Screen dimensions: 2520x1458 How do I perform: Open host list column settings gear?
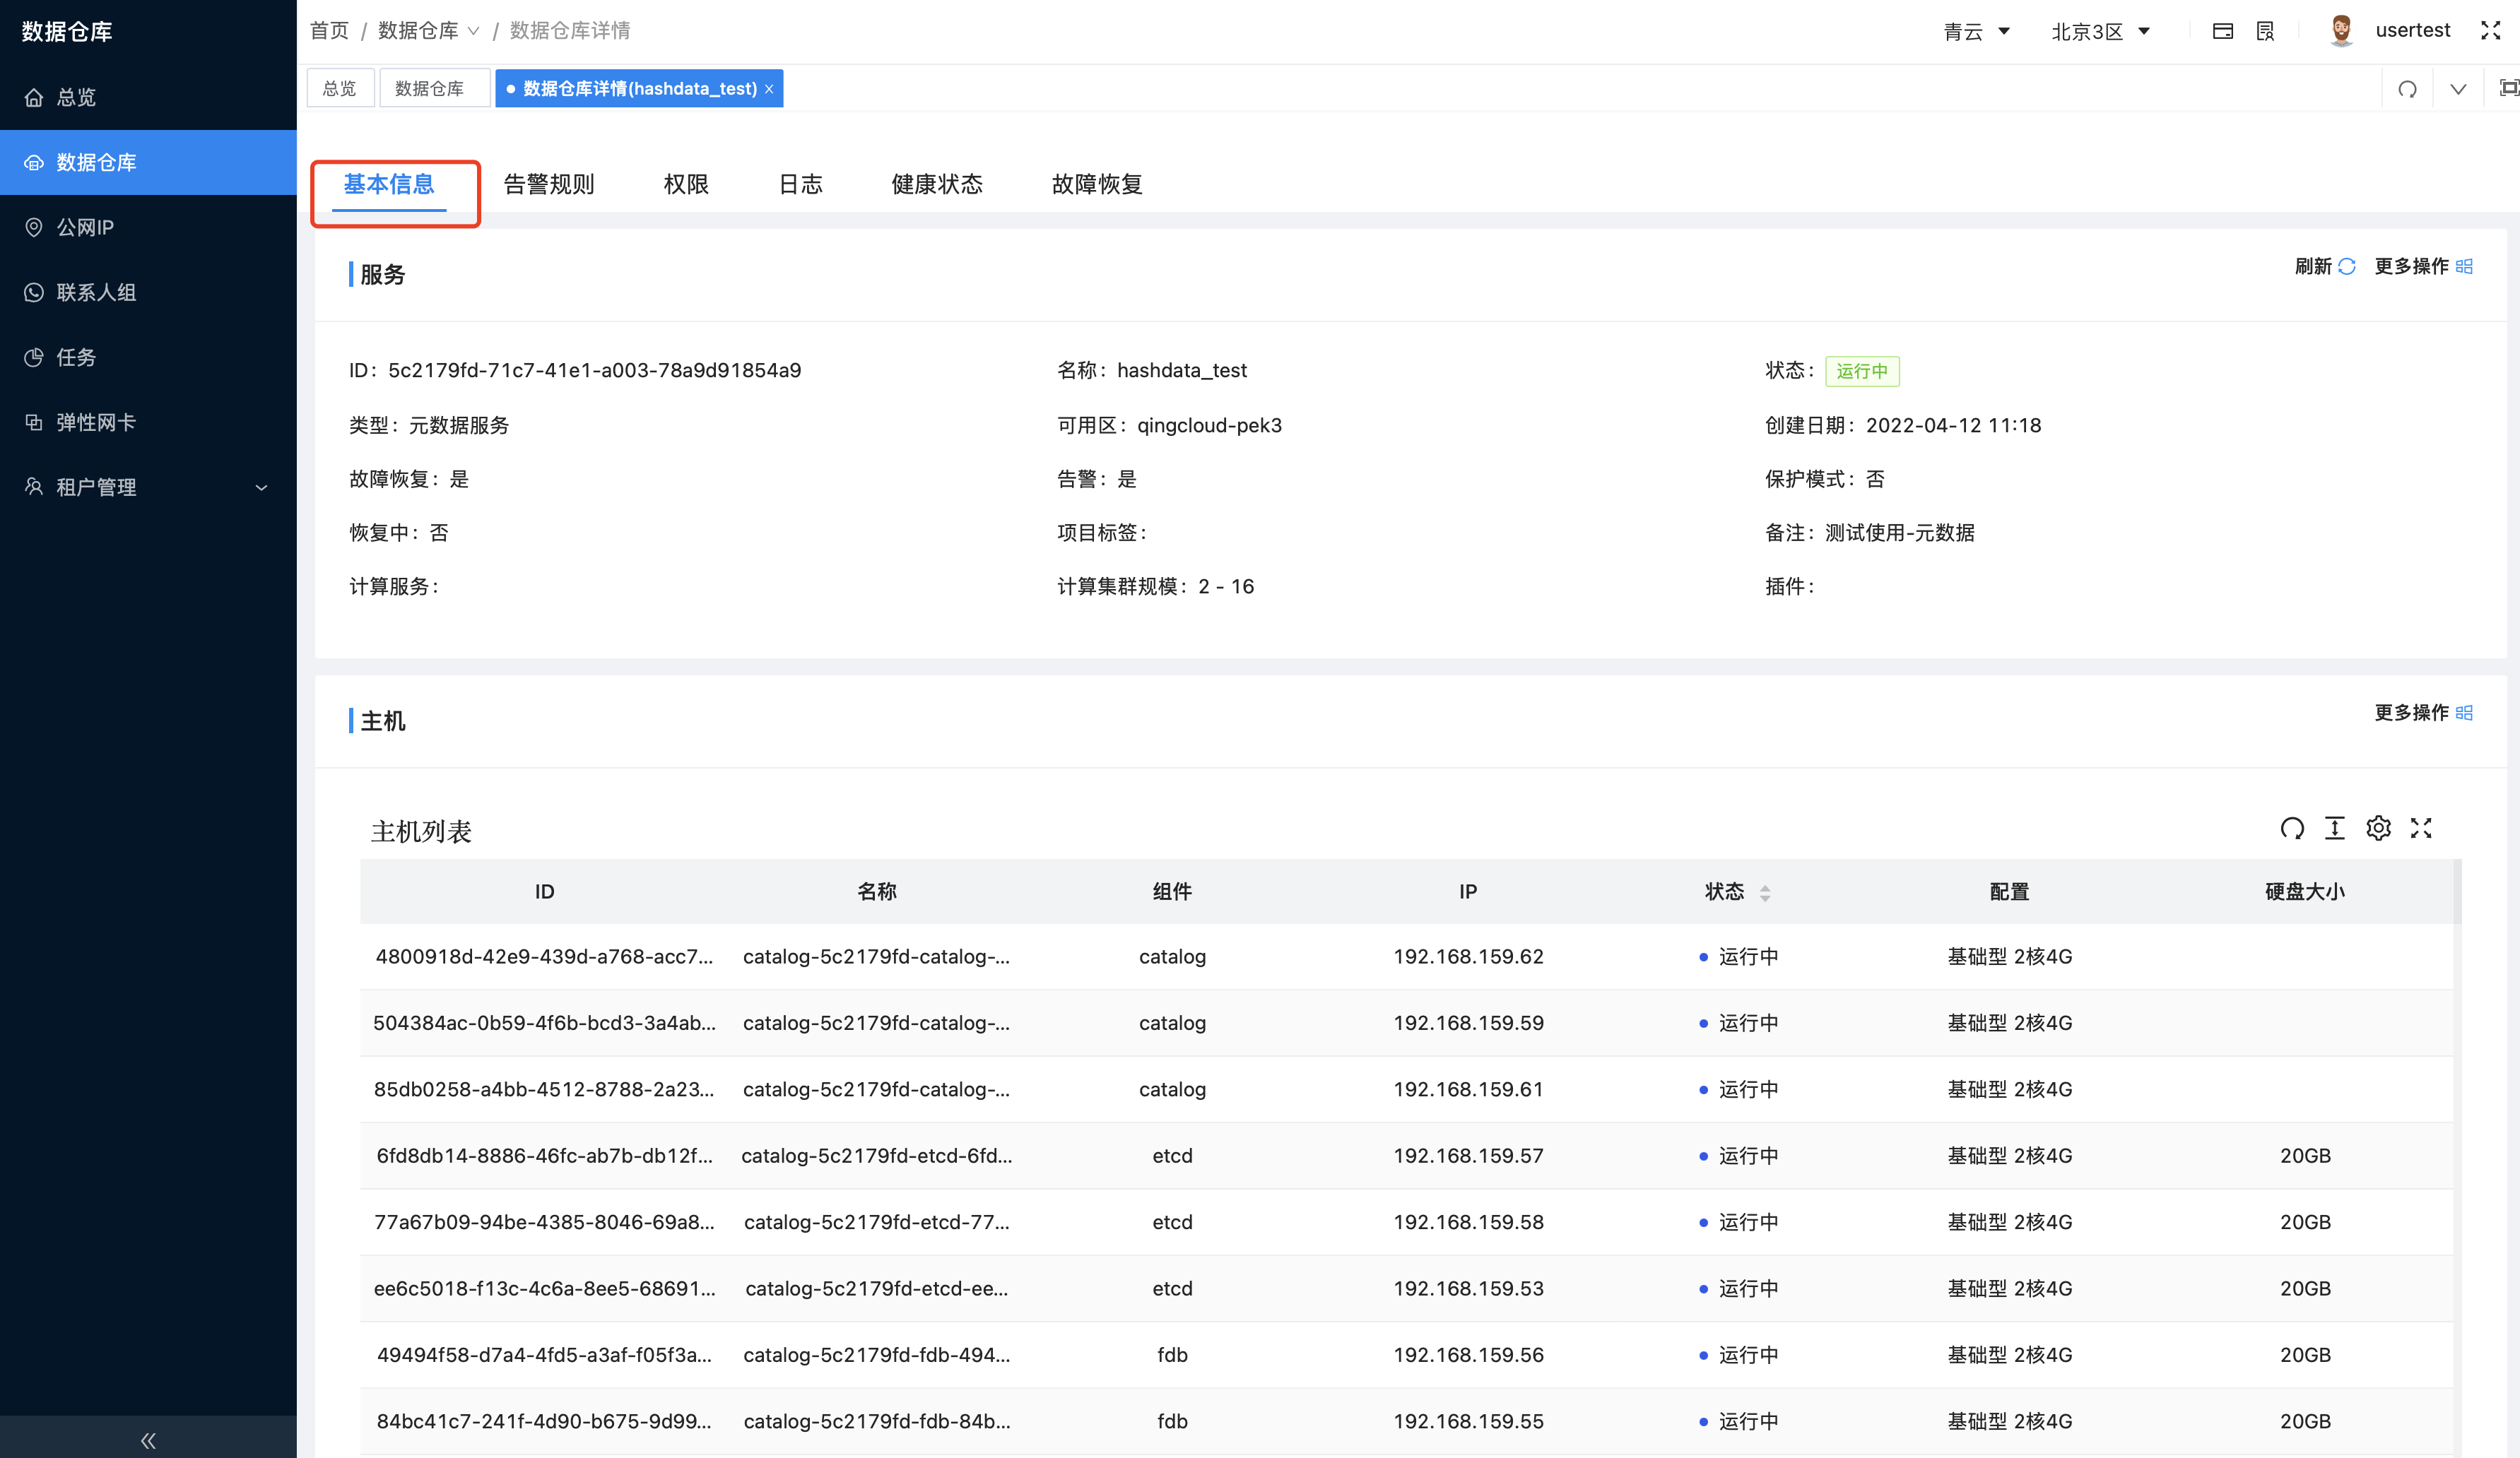tap(2379, 829)
